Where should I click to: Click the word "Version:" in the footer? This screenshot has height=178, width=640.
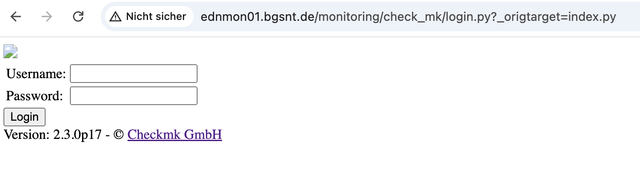[26, 135]
